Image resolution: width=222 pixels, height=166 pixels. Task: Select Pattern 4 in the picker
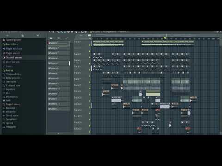(59, 58)
